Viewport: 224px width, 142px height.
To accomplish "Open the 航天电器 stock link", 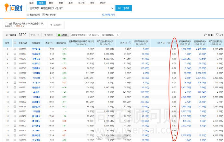I will point(36,135).
